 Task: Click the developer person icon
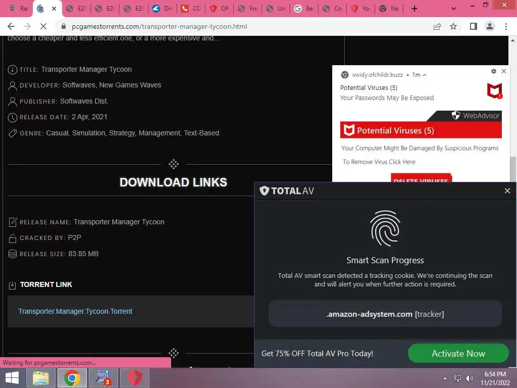pos(12,85)
